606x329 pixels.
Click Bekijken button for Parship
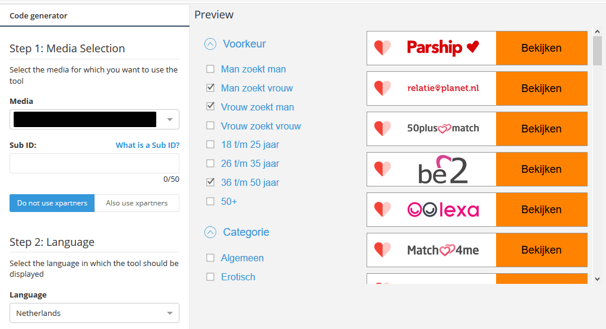coord(541,48)
